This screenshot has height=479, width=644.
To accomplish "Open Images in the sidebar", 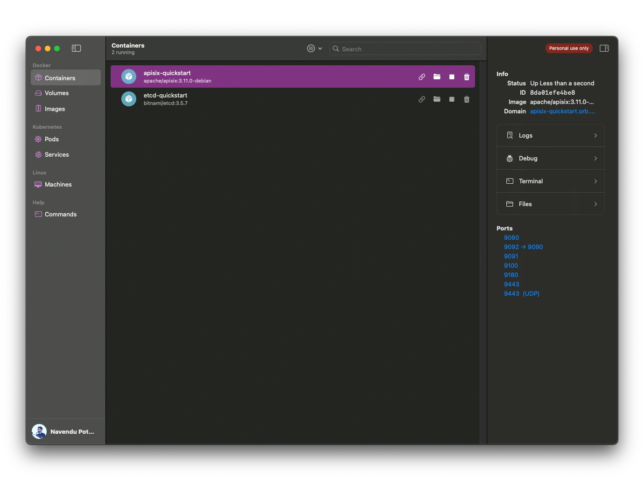I will click(x=66, y=109).
